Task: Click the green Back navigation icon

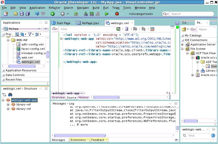Action: (x=53, y=14)
